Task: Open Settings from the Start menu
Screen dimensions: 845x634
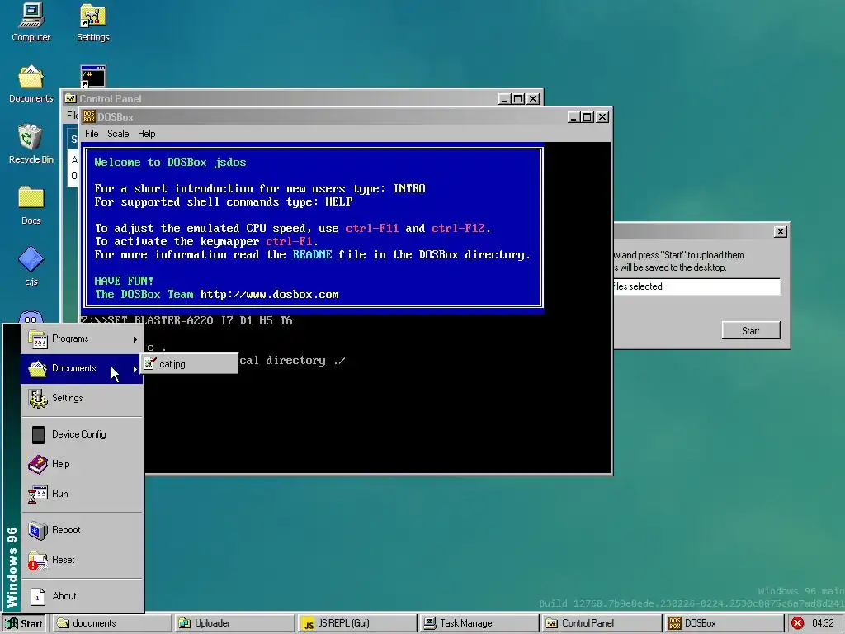Action: (x=82, y=398)
